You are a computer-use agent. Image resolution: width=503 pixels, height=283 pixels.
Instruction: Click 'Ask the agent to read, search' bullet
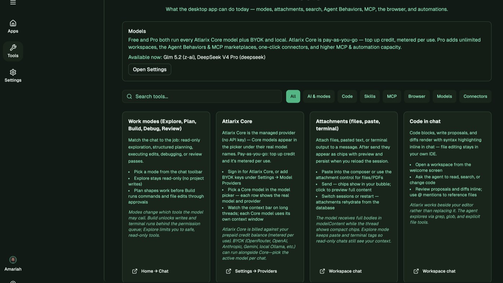[x=445, y=180]
